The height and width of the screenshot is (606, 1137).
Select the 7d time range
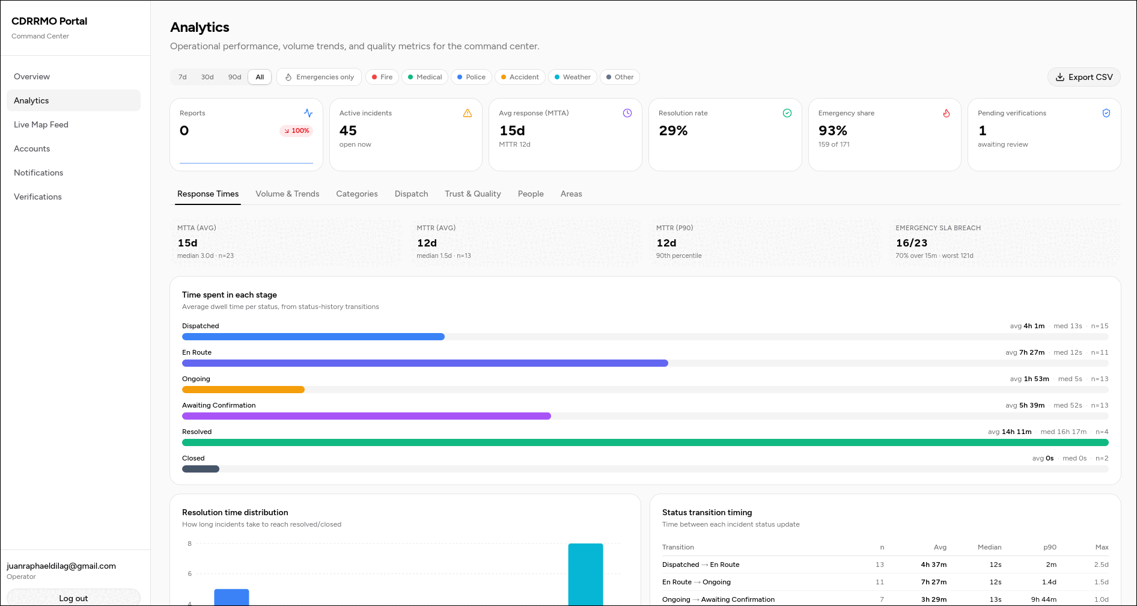pyautogui.click(x=183, y=77)
